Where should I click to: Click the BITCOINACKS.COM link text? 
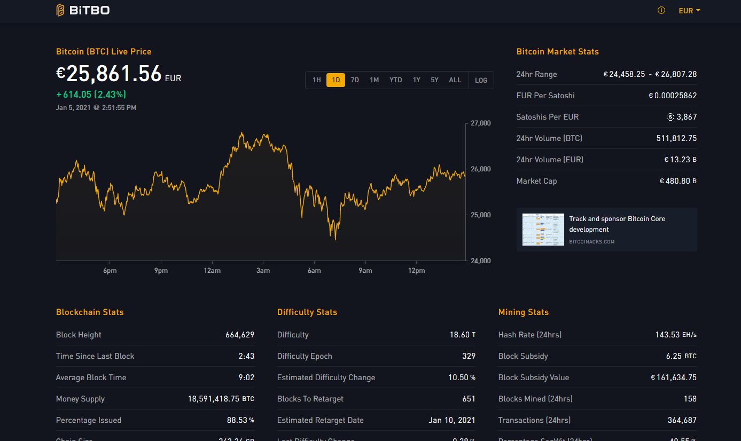[x=591, y=242]
